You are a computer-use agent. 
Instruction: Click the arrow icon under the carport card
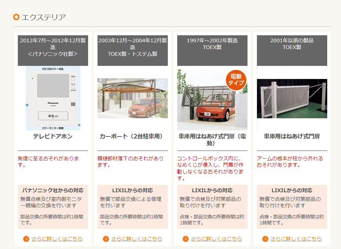(106, 239)
